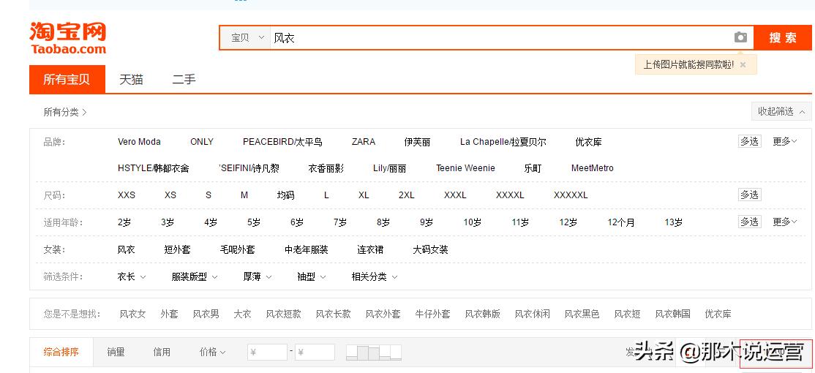The height and width of the screenshot is (373, 815).
Task: Choose 短外套 category
Action: point(177,250)
